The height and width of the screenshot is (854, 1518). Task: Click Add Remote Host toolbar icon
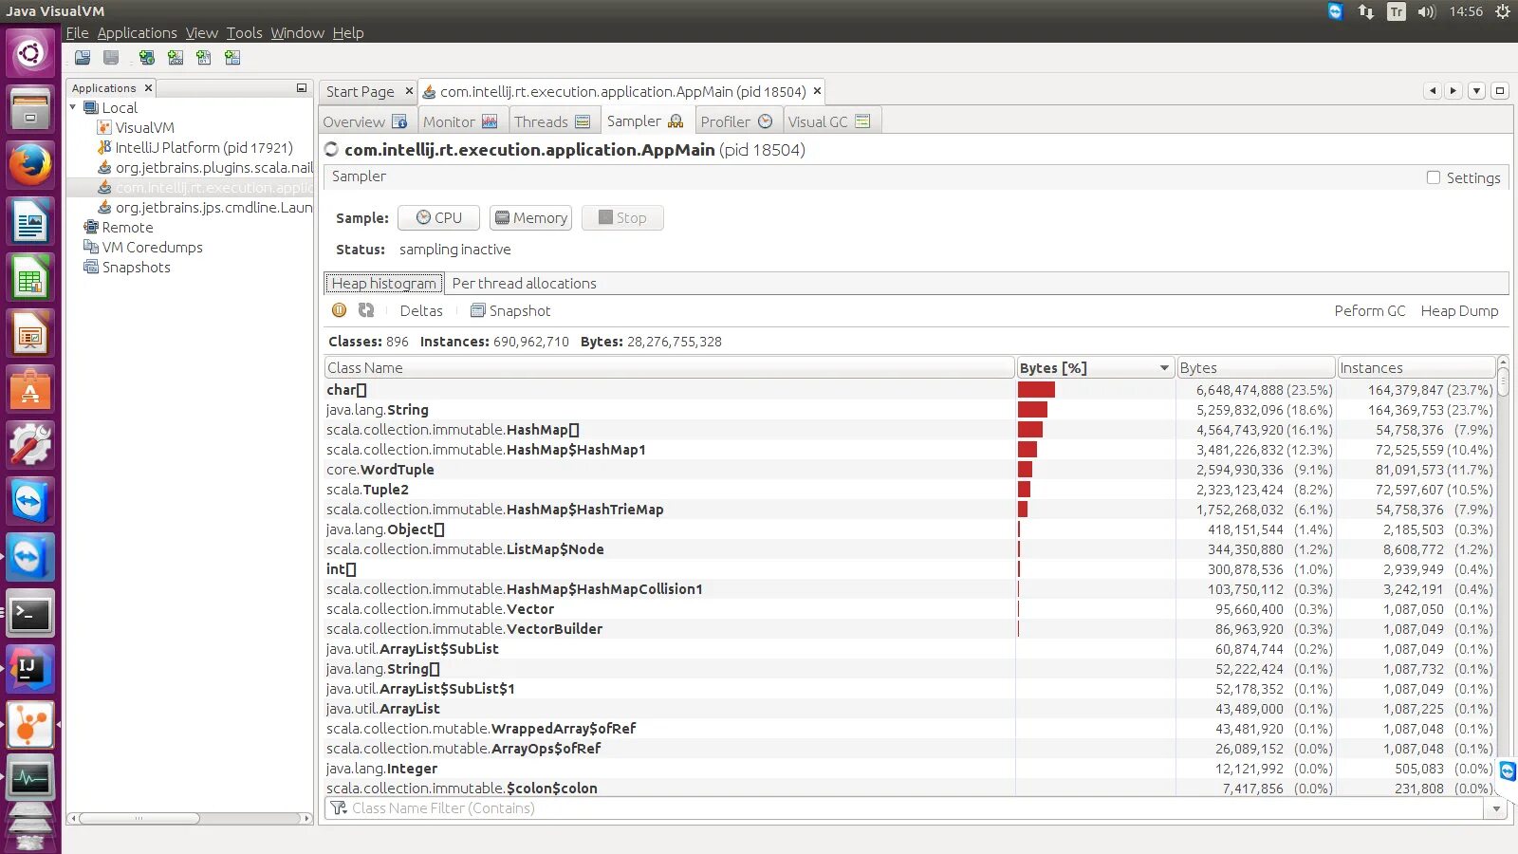click(147, 58)
